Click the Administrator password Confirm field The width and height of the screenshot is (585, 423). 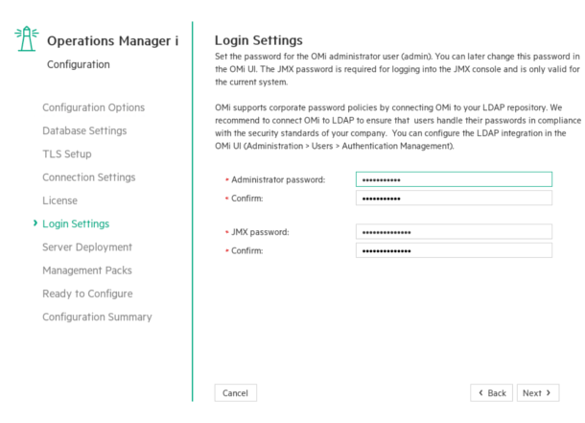coord(454,198)
